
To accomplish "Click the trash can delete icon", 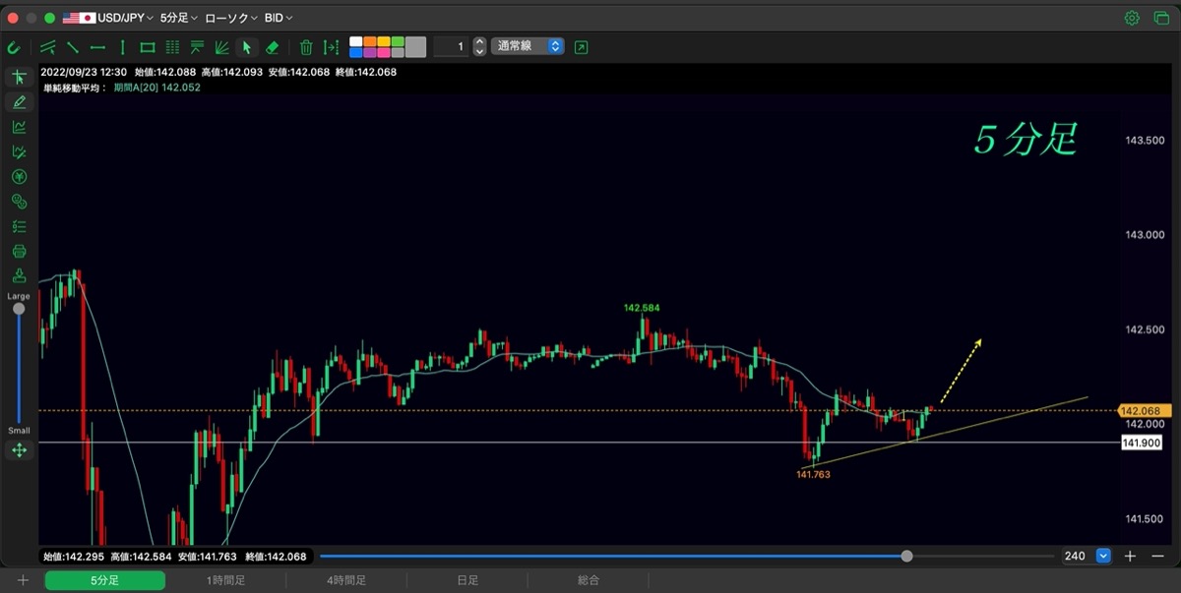I will pyautogui.click(x=306, y=46).
